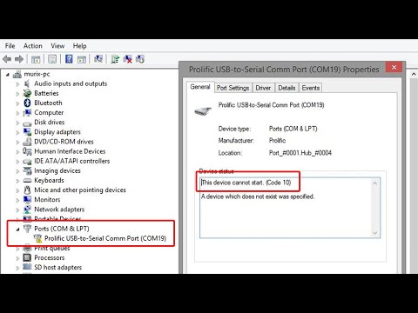
Task: Click the Disable device down-arrow icon
Action: tap(140, 59)
